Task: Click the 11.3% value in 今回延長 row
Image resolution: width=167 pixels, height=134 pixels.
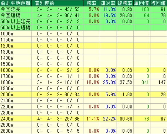Action: pyautogui.click(x=109, y=9)
